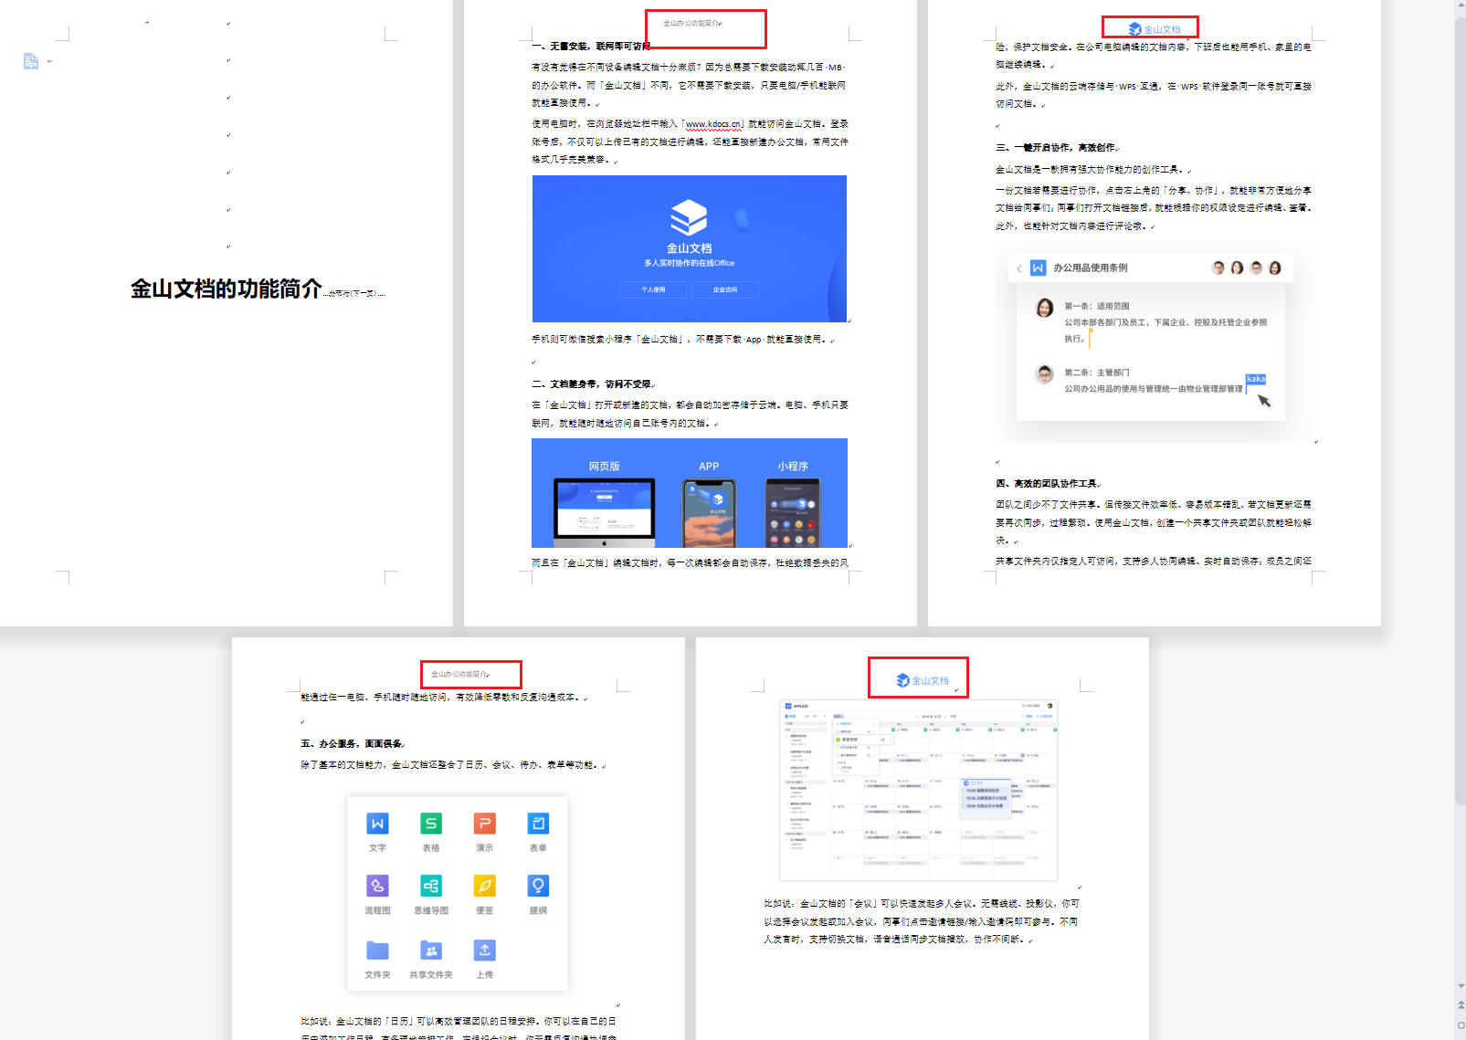Click the yellow 便签 note icon
1466x1040 pixels.
click(484, 886)
